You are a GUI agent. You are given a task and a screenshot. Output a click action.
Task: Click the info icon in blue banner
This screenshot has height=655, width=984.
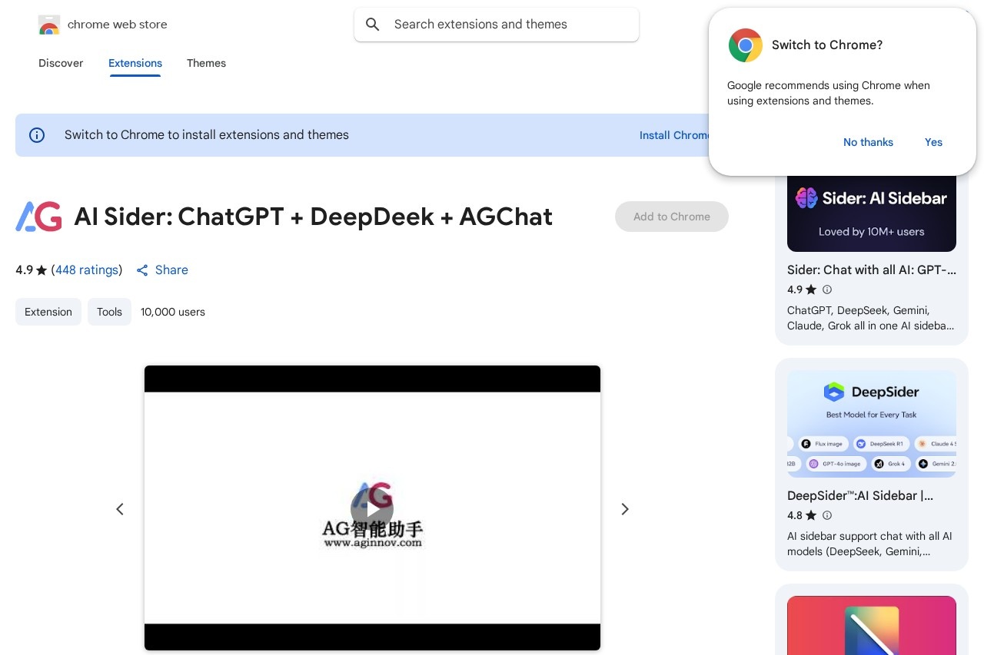point(37,135)
